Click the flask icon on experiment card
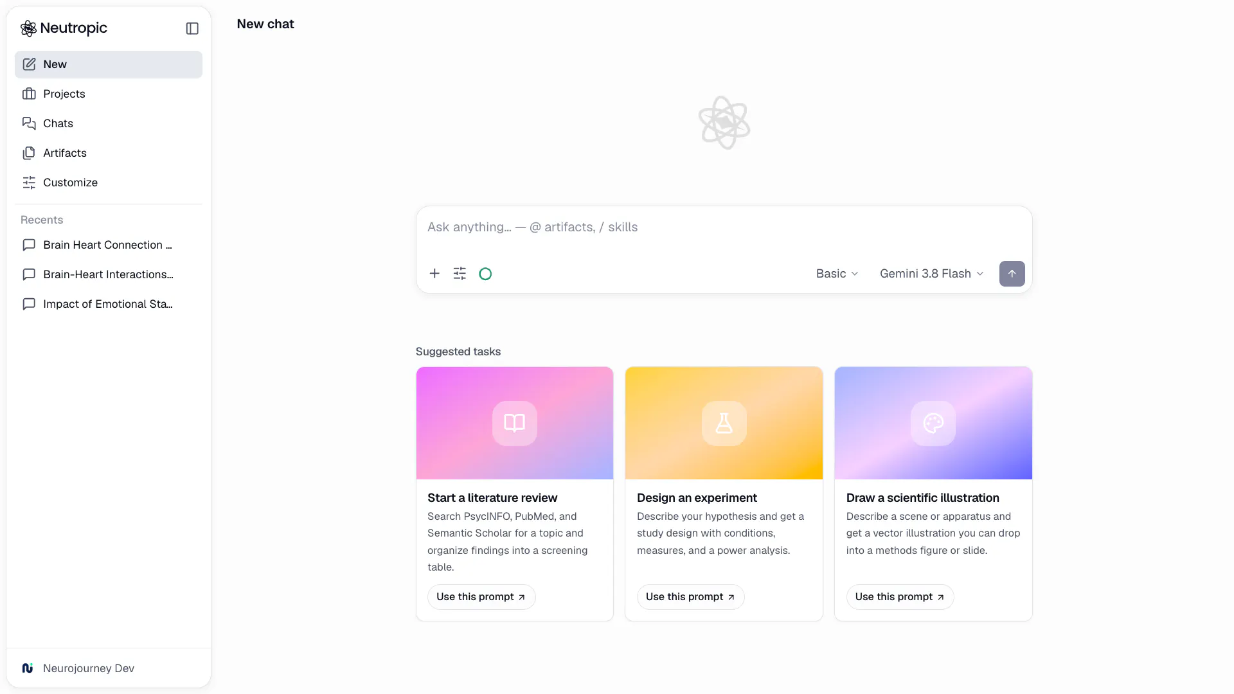The image size is (1234, 694). (724, 423)
